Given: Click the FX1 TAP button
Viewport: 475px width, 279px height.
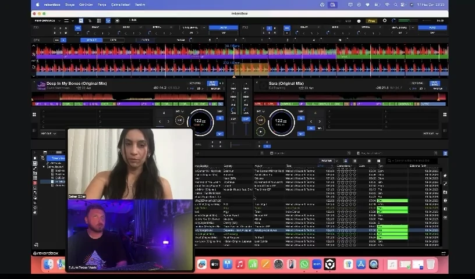Looking at the screenshot, I should pyautogui.click(x=224, y=33).
